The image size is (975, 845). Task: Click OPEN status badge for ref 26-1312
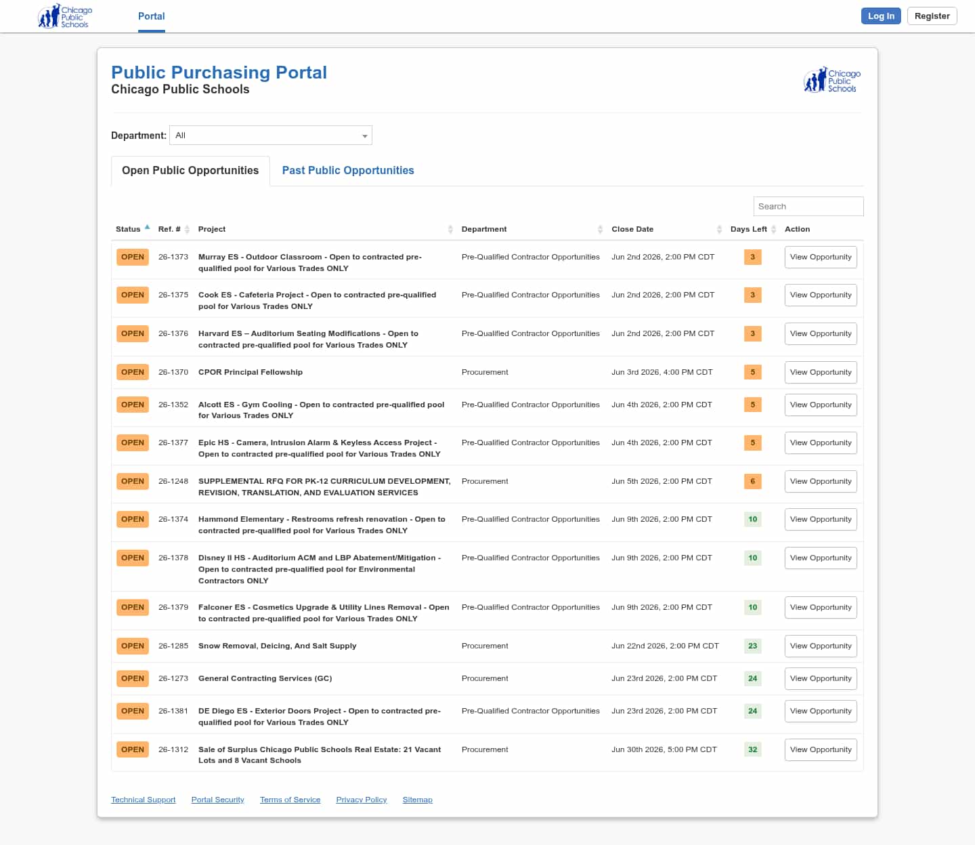tap(133, 750)
